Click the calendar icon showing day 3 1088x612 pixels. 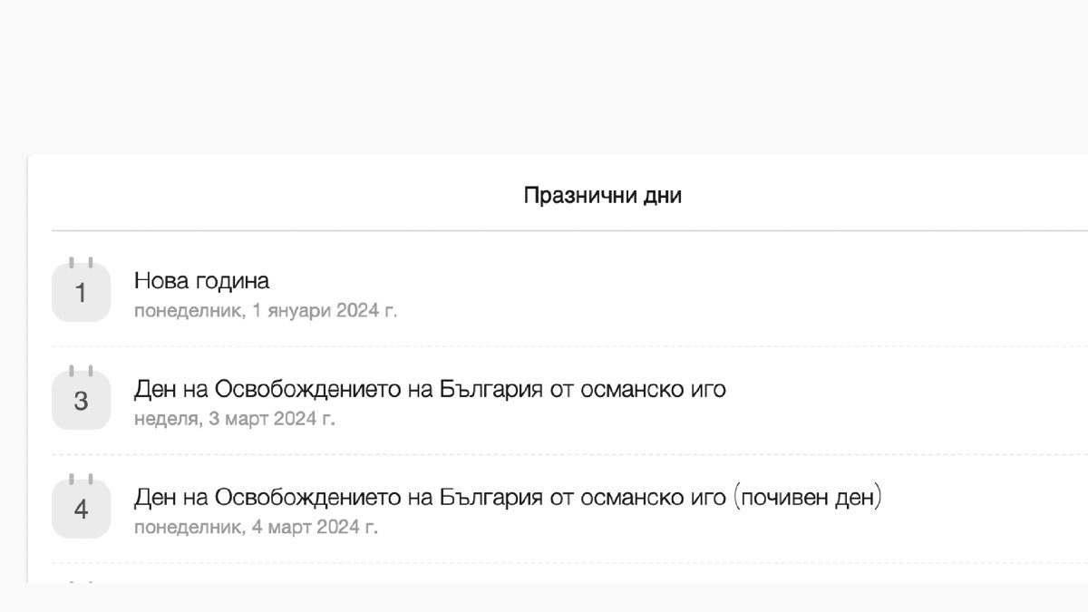tap(81, 399)
